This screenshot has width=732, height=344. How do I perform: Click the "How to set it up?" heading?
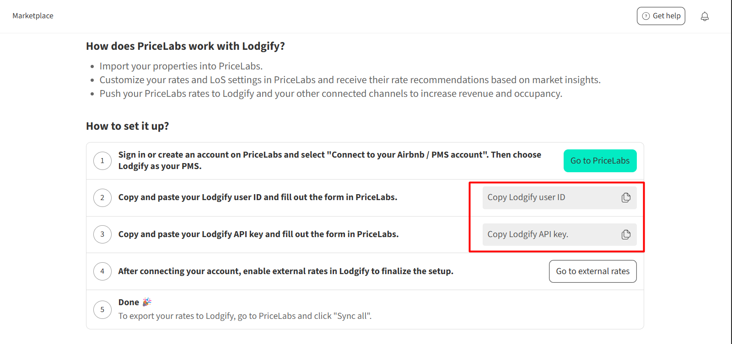click(x=127, y=126)
